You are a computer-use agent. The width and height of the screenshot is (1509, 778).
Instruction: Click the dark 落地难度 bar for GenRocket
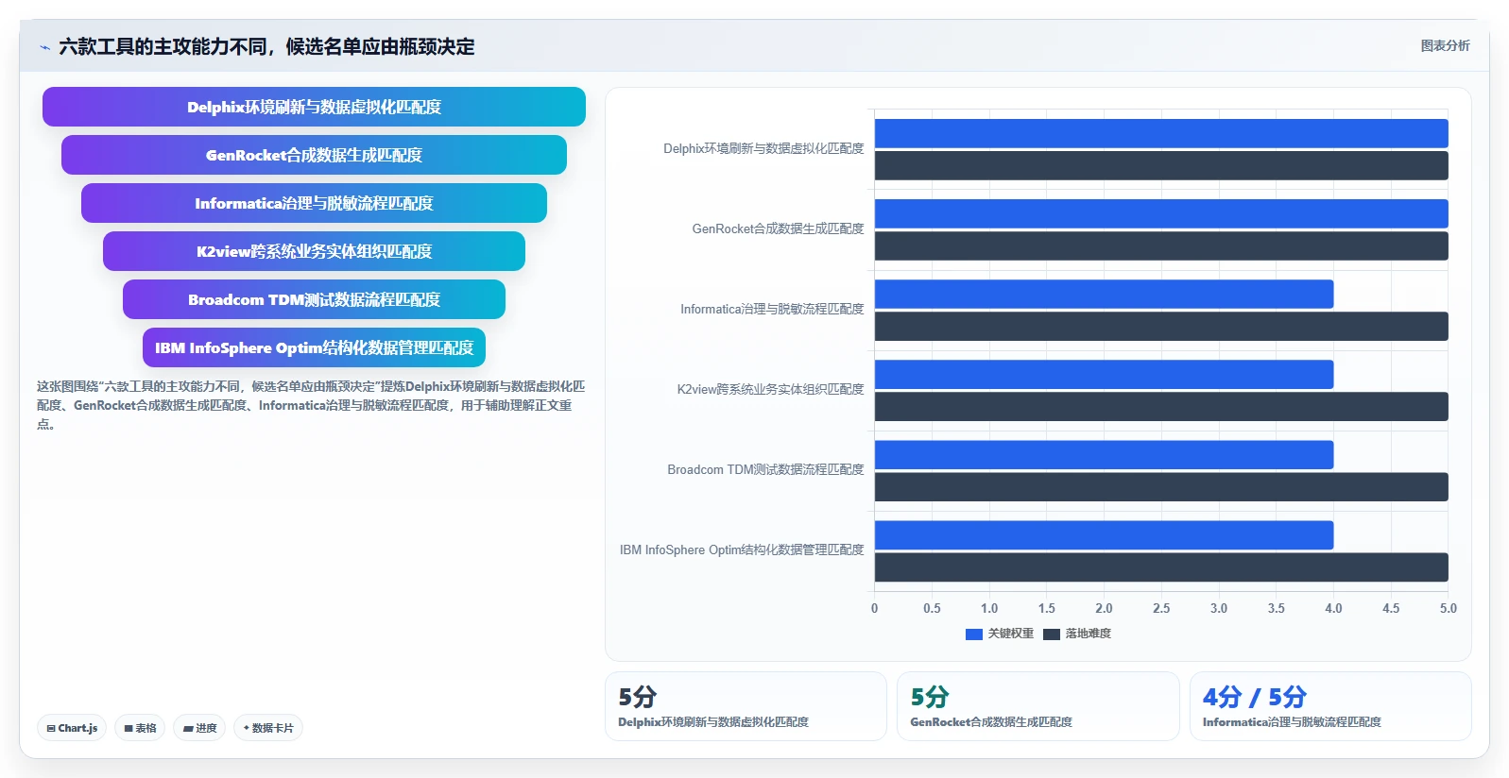pyautogui.click(x=1161, y=245)
